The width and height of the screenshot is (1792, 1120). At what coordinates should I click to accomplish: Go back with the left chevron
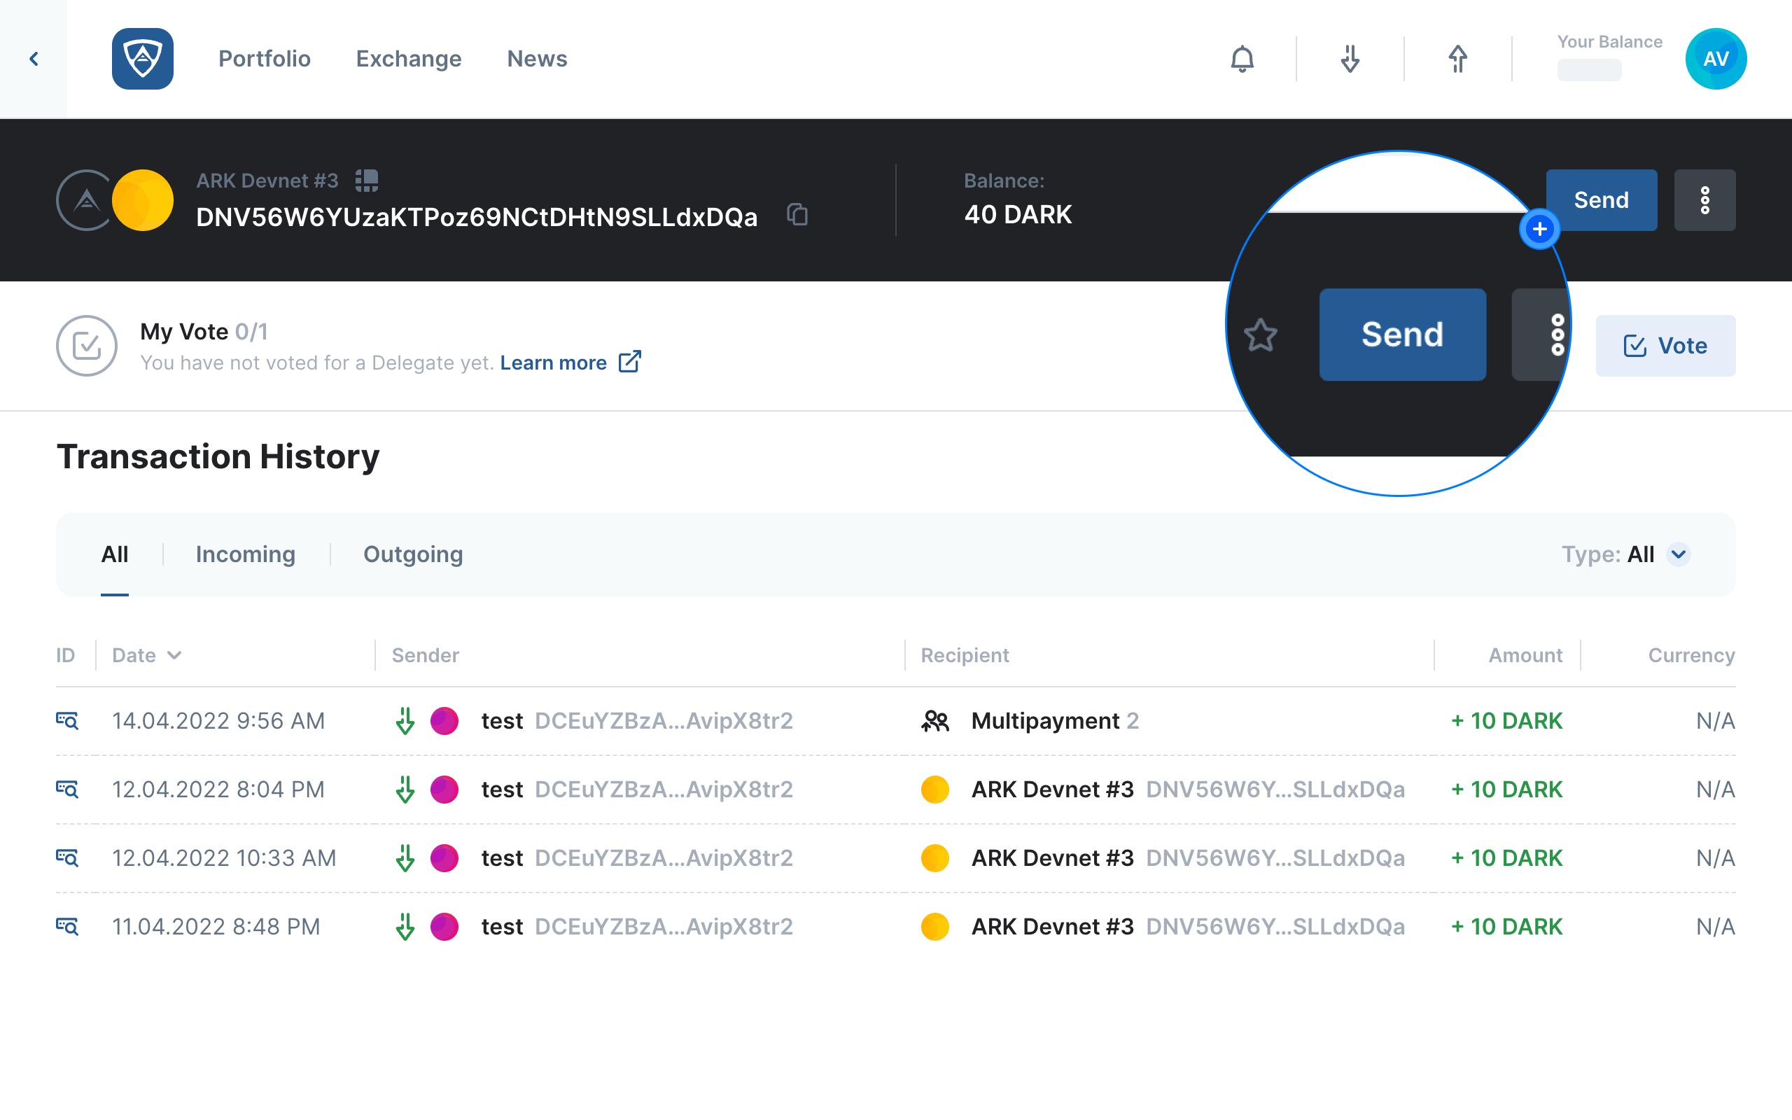pyautogui.click(x=34, y=59)
